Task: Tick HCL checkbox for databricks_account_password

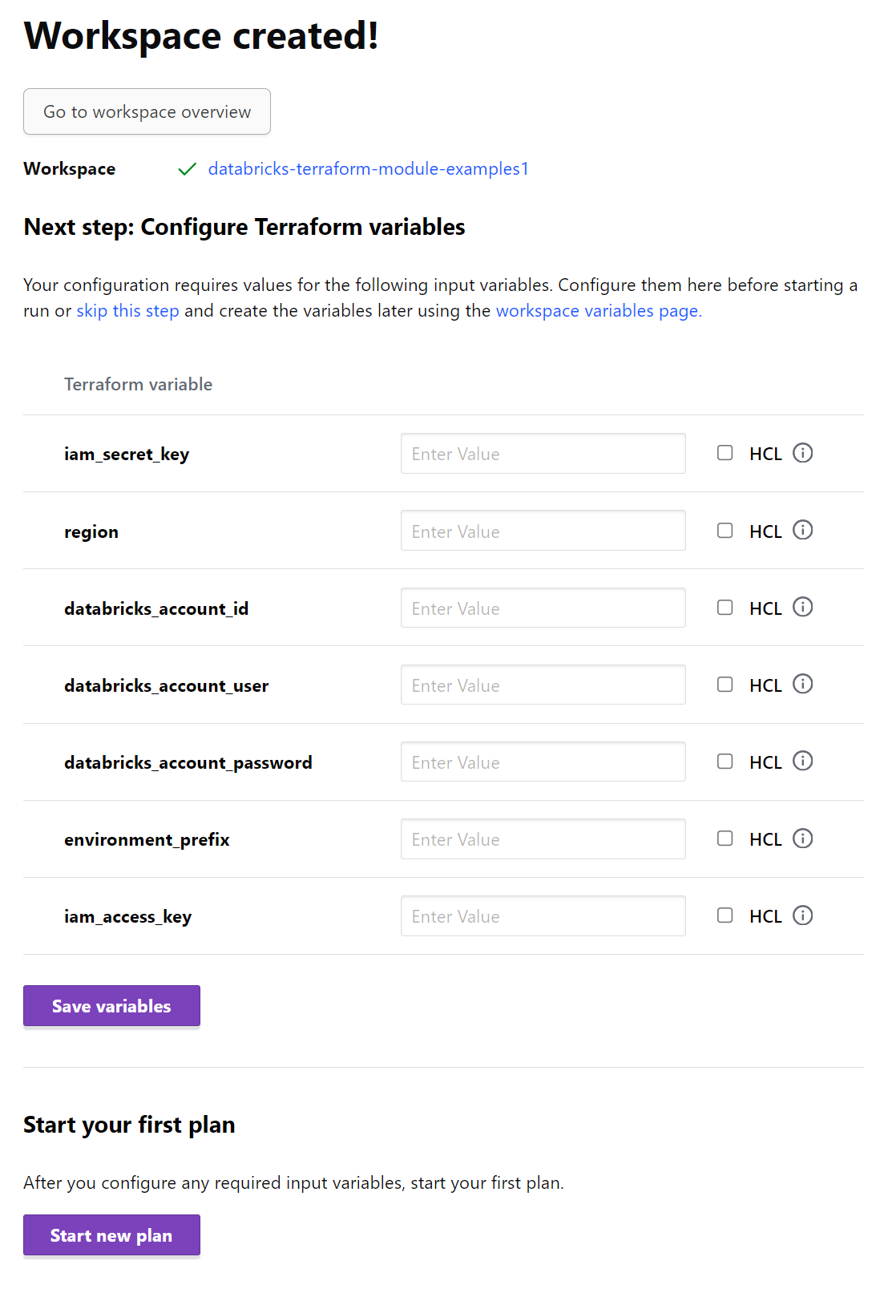Action: pos(725,762)
